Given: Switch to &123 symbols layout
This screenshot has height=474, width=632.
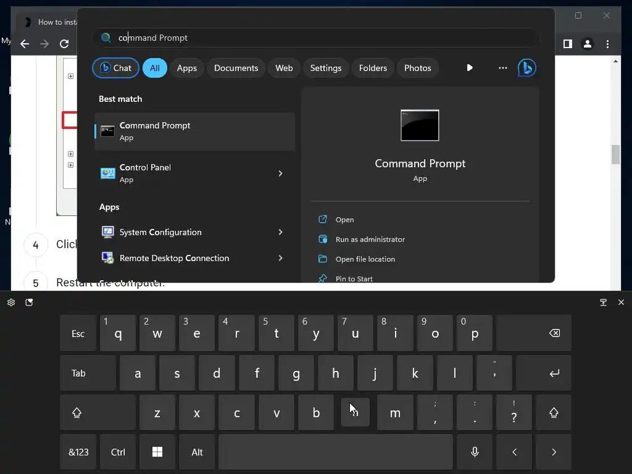Looking at the screenshot, I should (78, 452).
